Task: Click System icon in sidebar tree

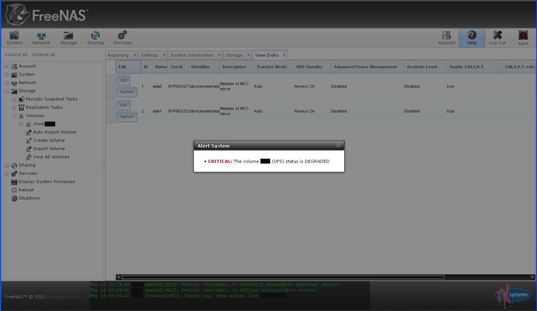Action: tap(14, 75)
